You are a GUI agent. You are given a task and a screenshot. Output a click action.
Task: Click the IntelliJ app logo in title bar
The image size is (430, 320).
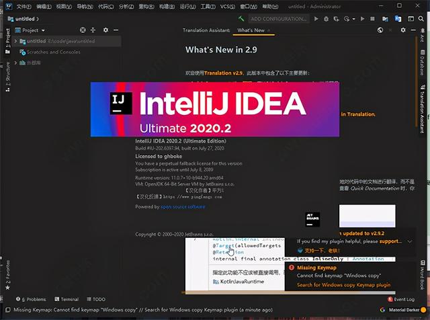point(9,6)
